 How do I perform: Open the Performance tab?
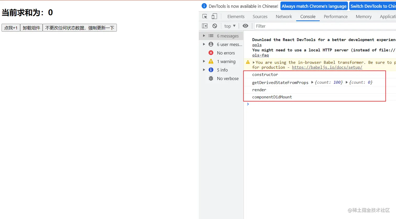click(335, 16)
